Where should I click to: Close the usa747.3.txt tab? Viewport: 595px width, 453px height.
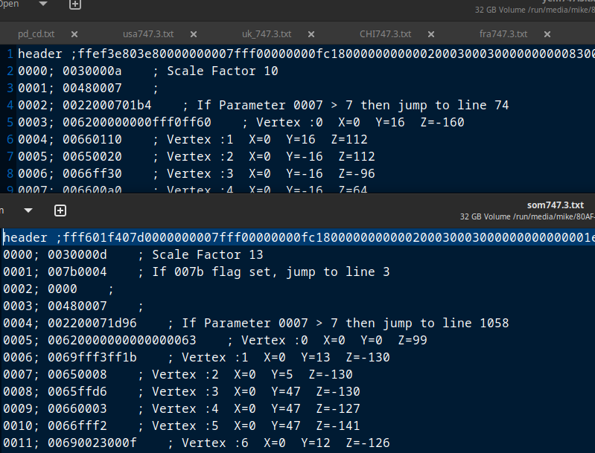pyautogui.click(x=193, y=34)
